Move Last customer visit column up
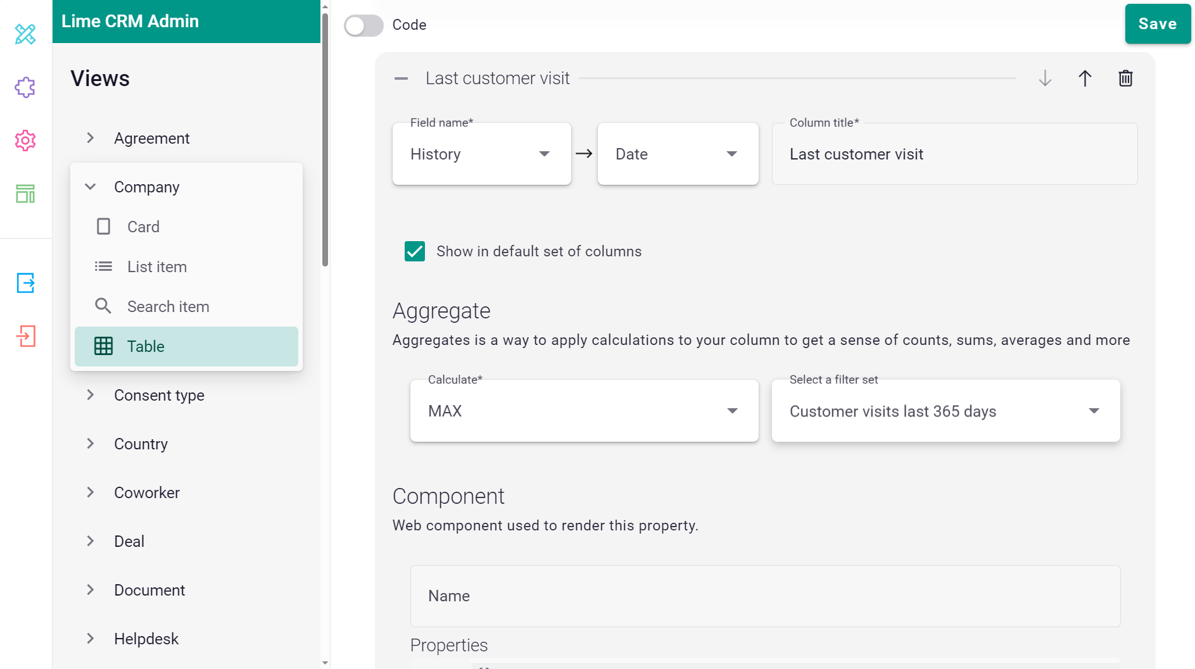Screen dimensions: 1195x669 [x=1085, y=78]
